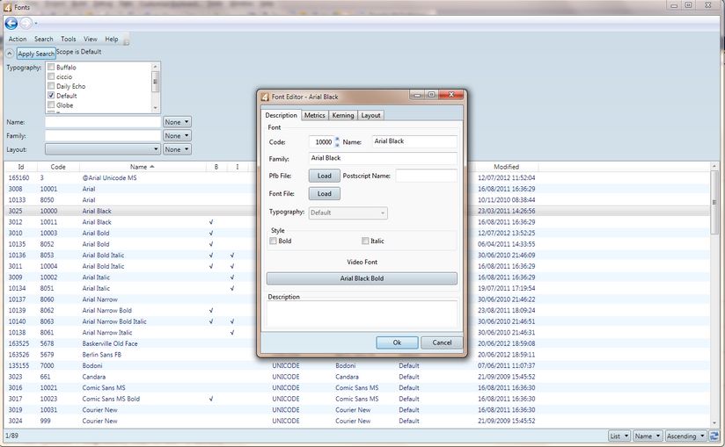
Task: Open the Action menu
Action: coord(18,40)
